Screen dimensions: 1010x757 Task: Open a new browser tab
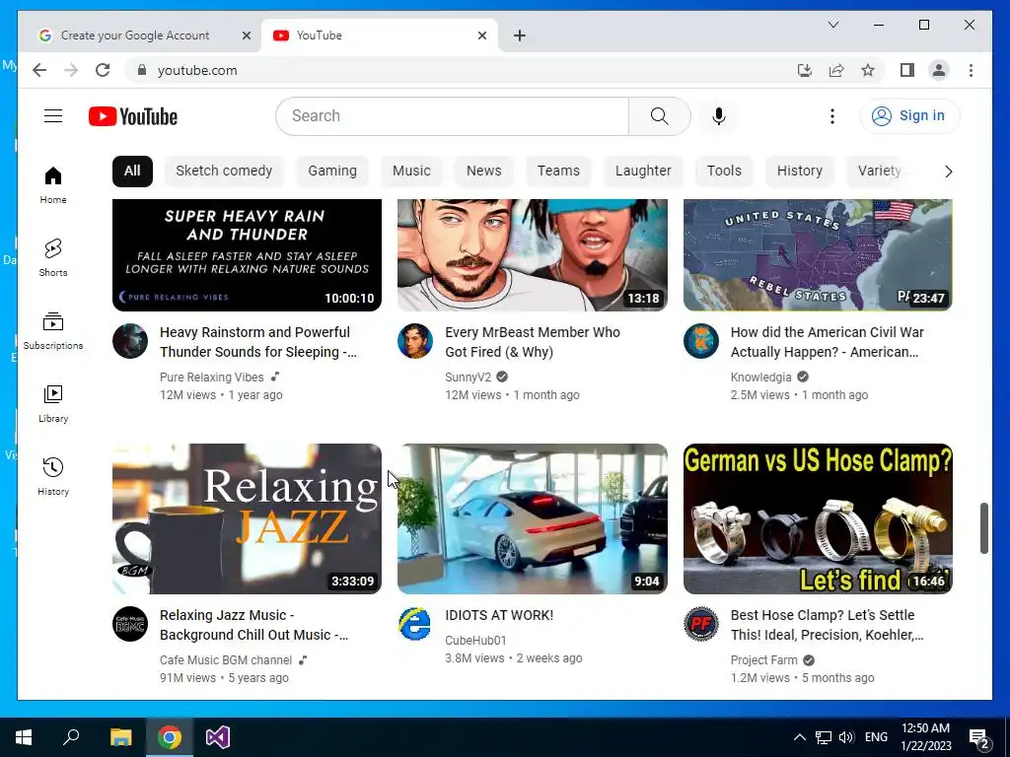pos(519,35)
